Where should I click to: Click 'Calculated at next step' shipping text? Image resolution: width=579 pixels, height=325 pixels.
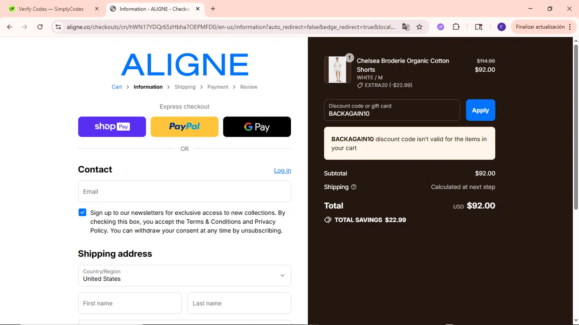click(x=463, y=187)
